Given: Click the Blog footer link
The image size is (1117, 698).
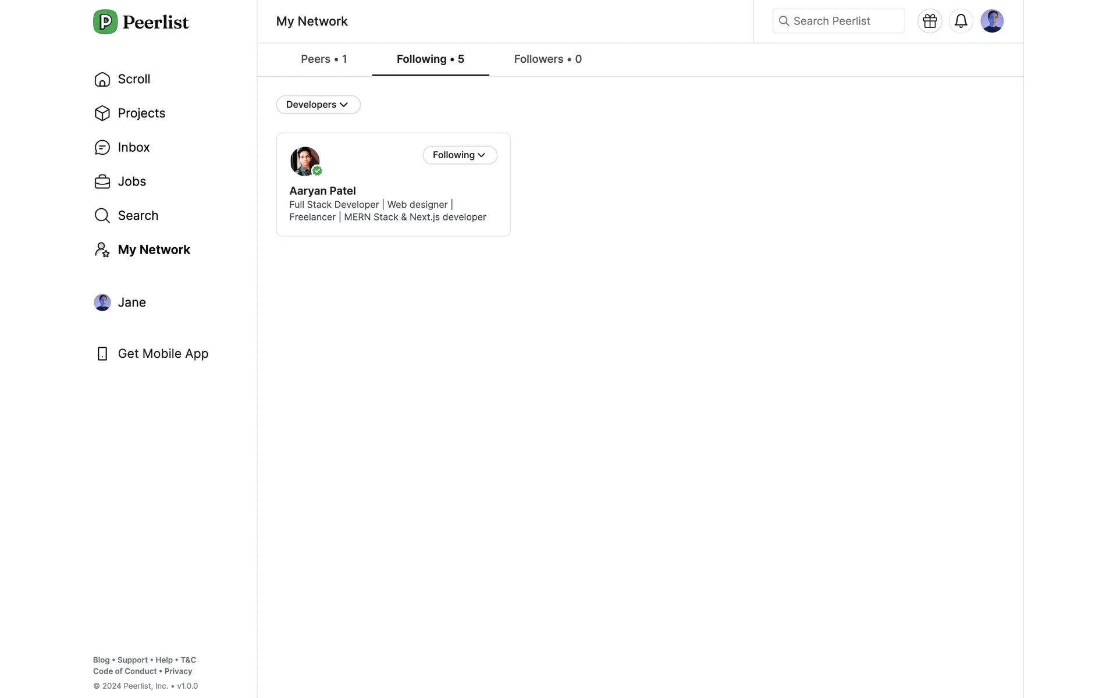Looking at the screenshot, I should click(101, 660).
